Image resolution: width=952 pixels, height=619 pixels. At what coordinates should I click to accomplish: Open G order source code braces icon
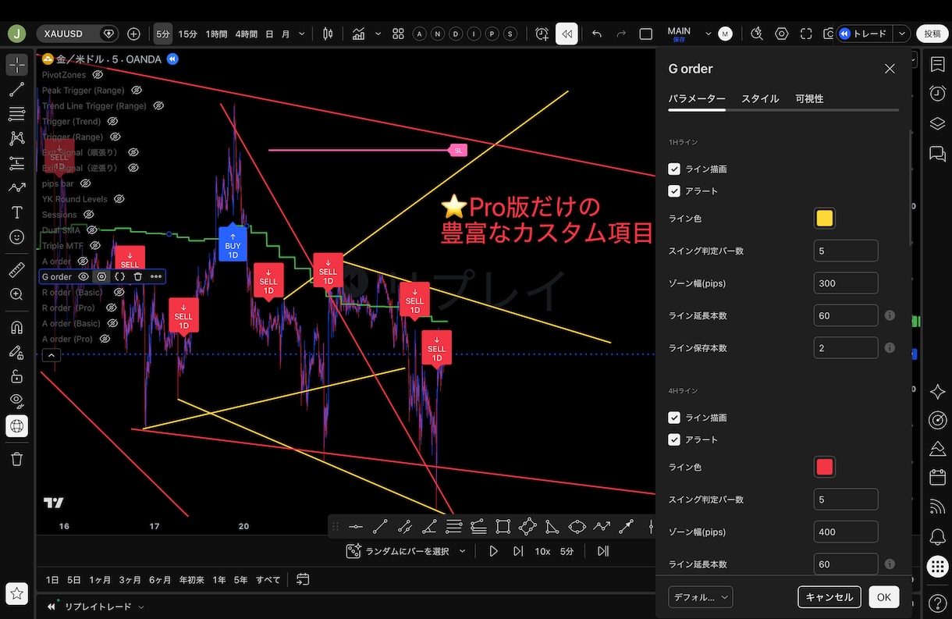pos(119,276)
